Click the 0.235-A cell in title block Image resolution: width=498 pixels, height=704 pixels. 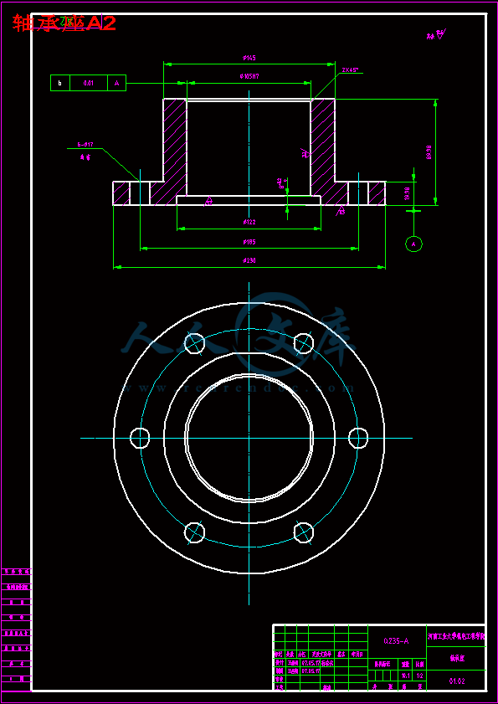click(x=397, y=641)
